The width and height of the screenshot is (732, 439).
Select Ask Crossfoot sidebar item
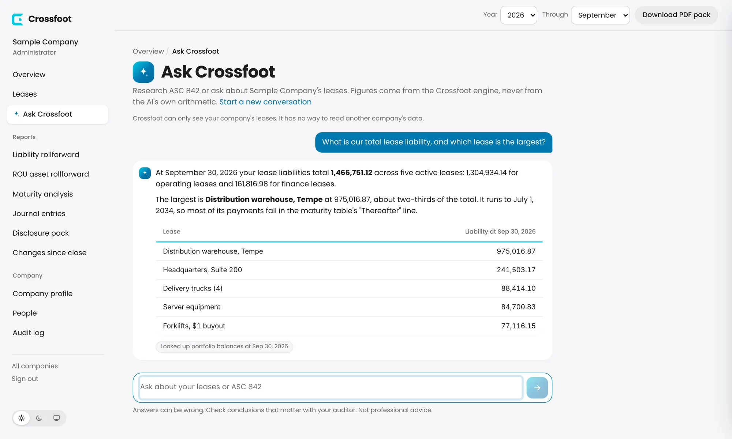pyautogui.click(x=57, y=114)
